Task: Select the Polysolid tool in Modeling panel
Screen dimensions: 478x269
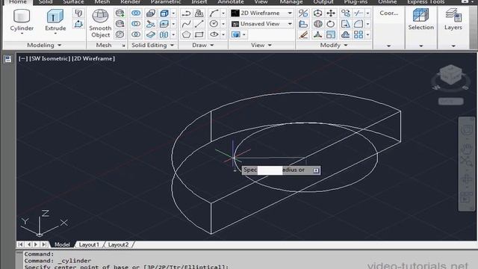Action: pyautogui.click(x=78, y=13)
